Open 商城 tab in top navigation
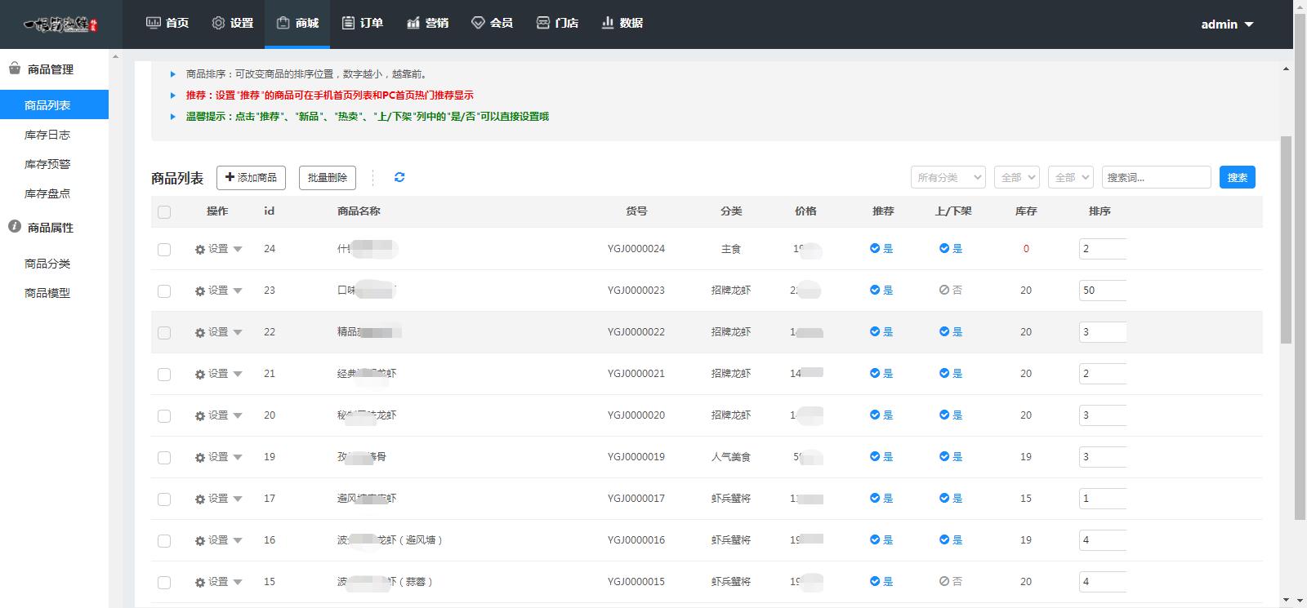 pos(297,23)
